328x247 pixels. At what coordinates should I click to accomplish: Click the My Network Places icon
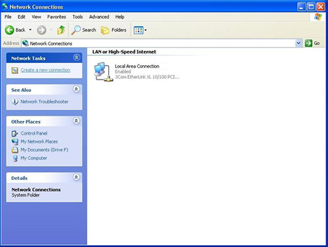click(x=14, y=142)
